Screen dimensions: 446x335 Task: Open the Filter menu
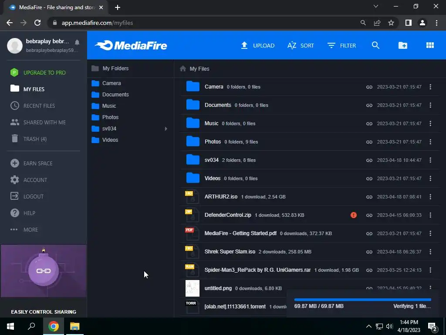click(341, 45)
